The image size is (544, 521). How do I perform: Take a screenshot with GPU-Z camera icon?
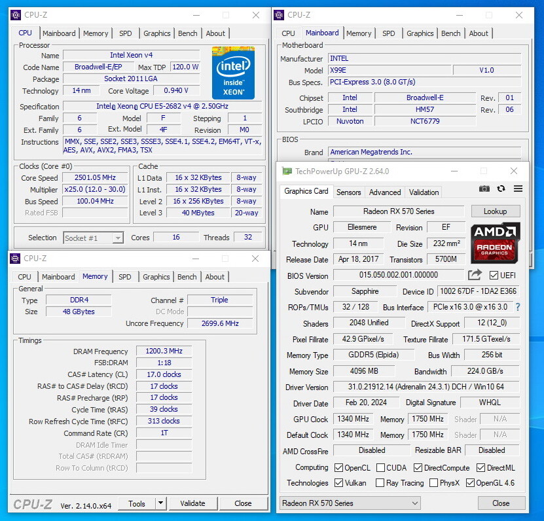click(x=484, y=189)
